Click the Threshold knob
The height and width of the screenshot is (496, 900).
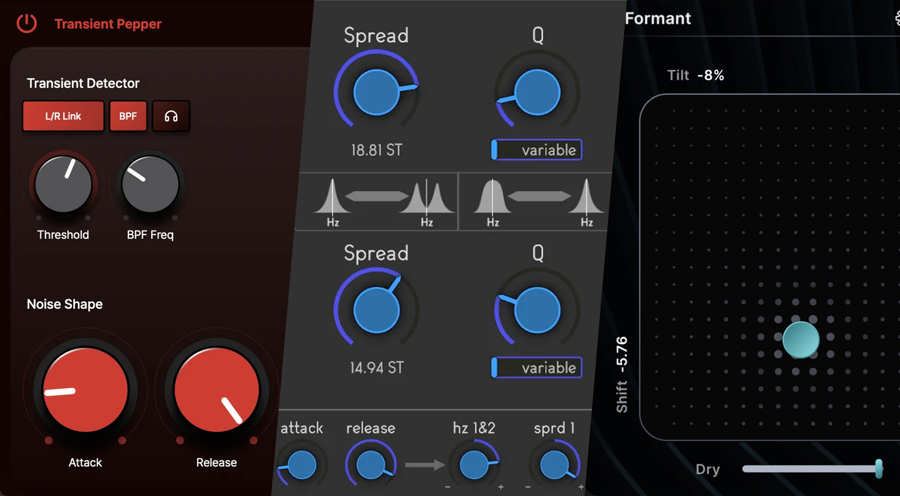tap(63, 185)
